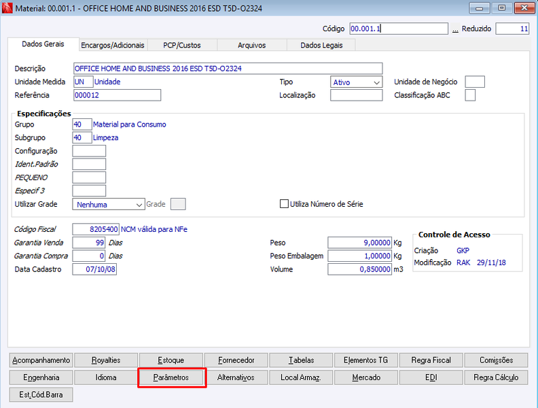Open the Utilizar Grade dropdown showing Nenhuma
This screenshot has width=538, height=408.
point(109,205)
